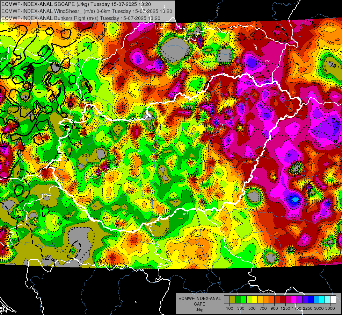342x315 pixels.
Task: Select the dark maroon red legend swatch
Action: pyautogui.click(x=283, y=299)
